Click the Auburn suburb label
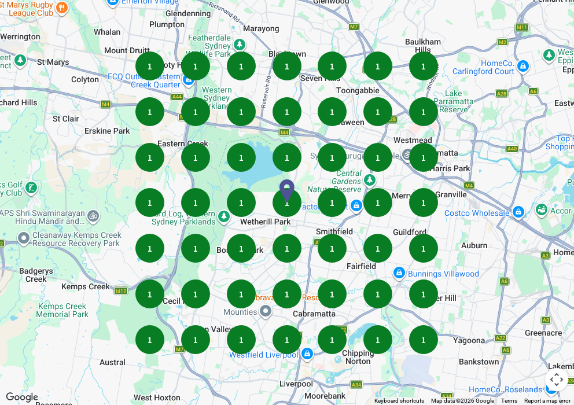The image size is (574, 405). pyautogui.click(x=474, y=245)
